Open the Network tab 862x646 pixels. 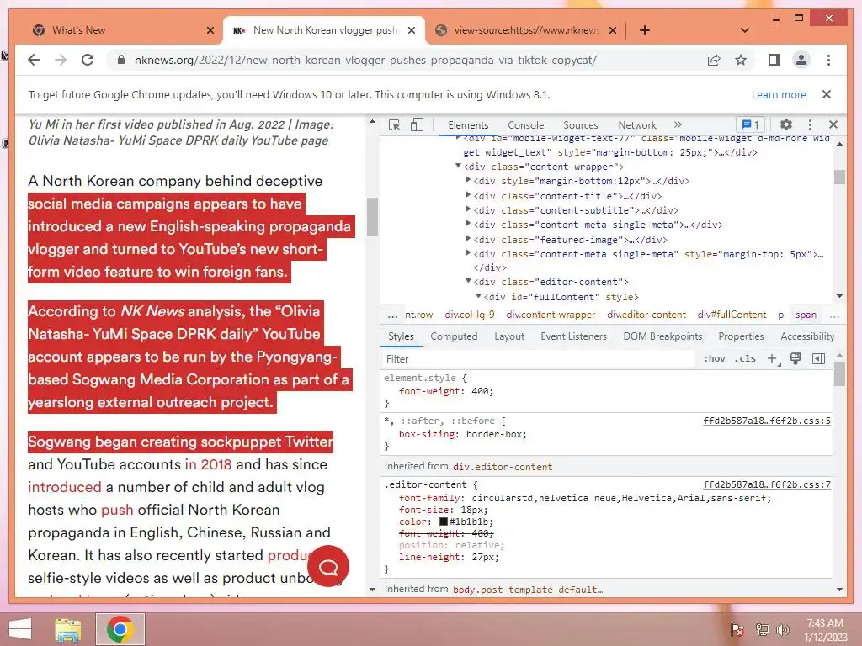(x=637, y=125)
